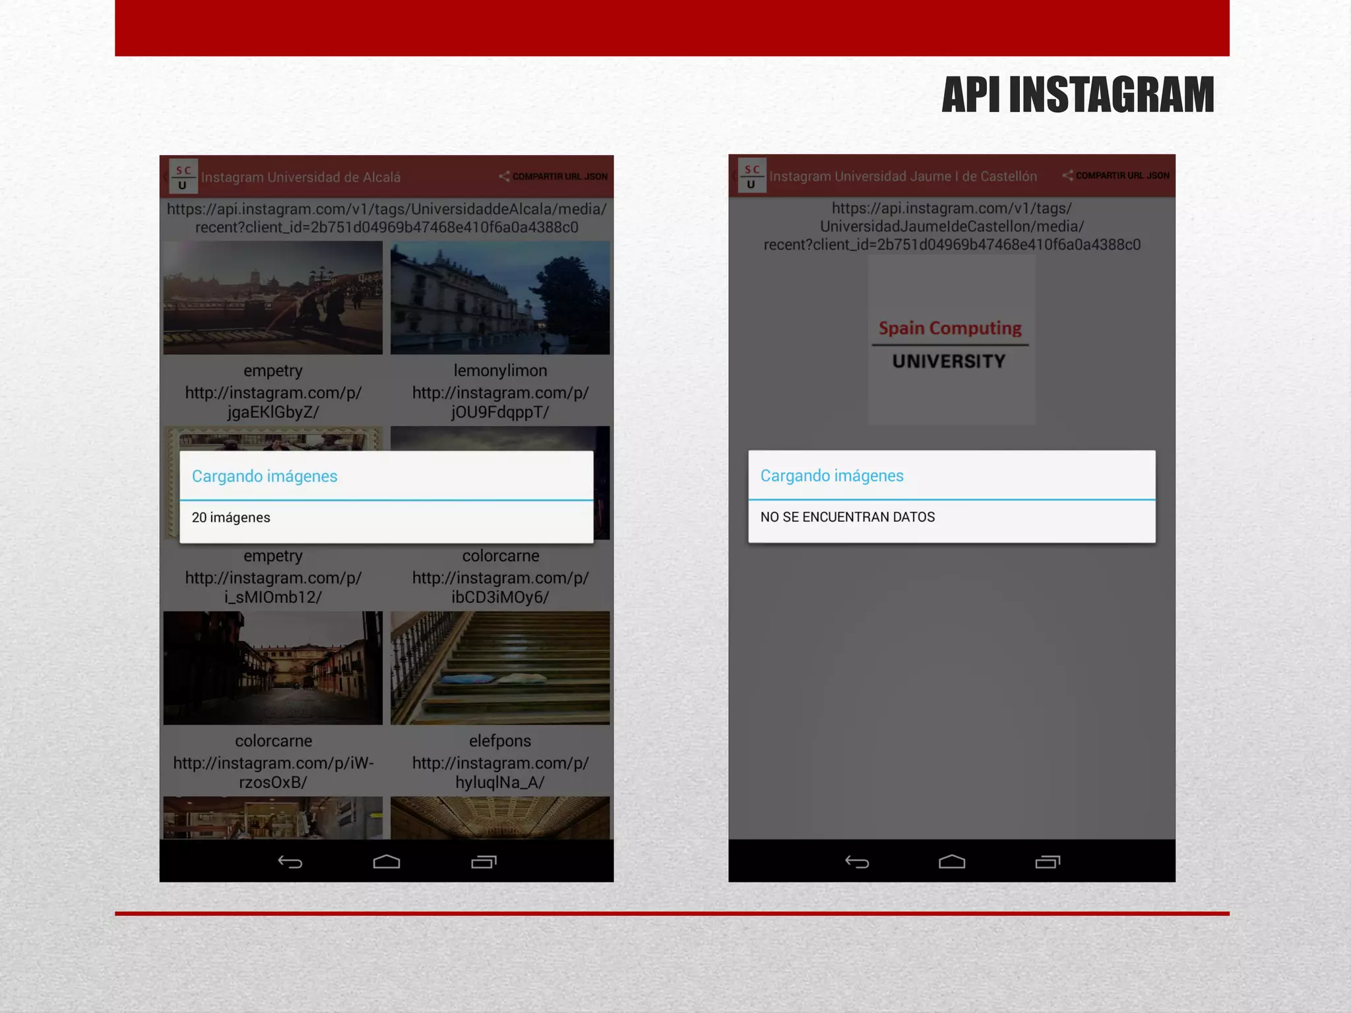
Task: Tap title Instagram Universidad Jaume I de Castellón
Action: tap(903, 177)
